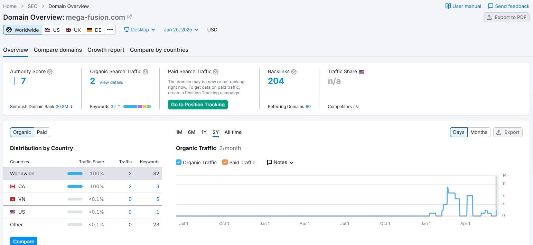Viewport: 533px width, 245px height.
Task: Open the Compare by countries tab
Action: pos(159,50)
